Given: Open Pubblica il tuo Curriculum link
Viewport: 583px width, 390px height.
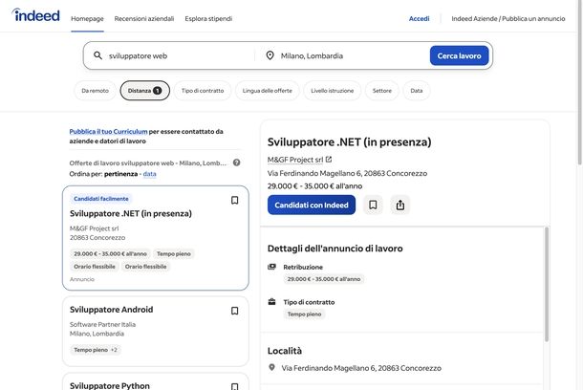Looking at the screenshot, I should [x=108, y=131].
